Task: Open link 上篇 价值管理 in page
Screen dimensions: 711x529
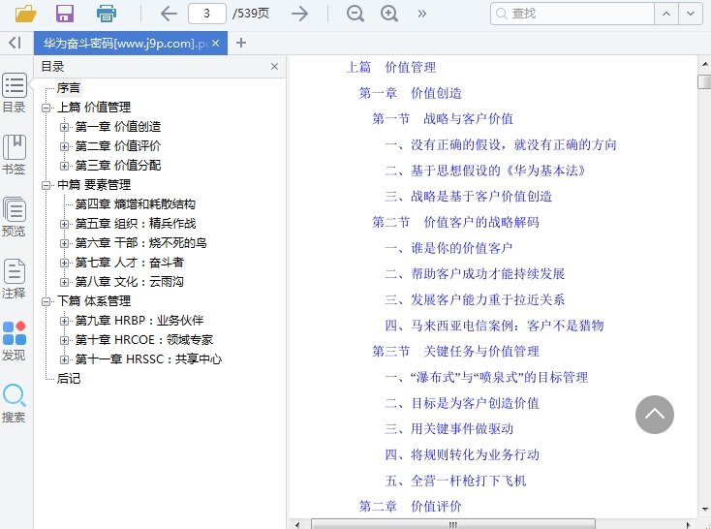Action: click(x=391, y=67)
